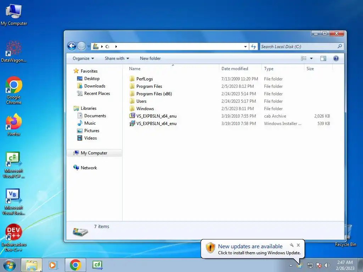
Task: Launch Google Chrome from the desktop
Action: click(x=14, y=90)
